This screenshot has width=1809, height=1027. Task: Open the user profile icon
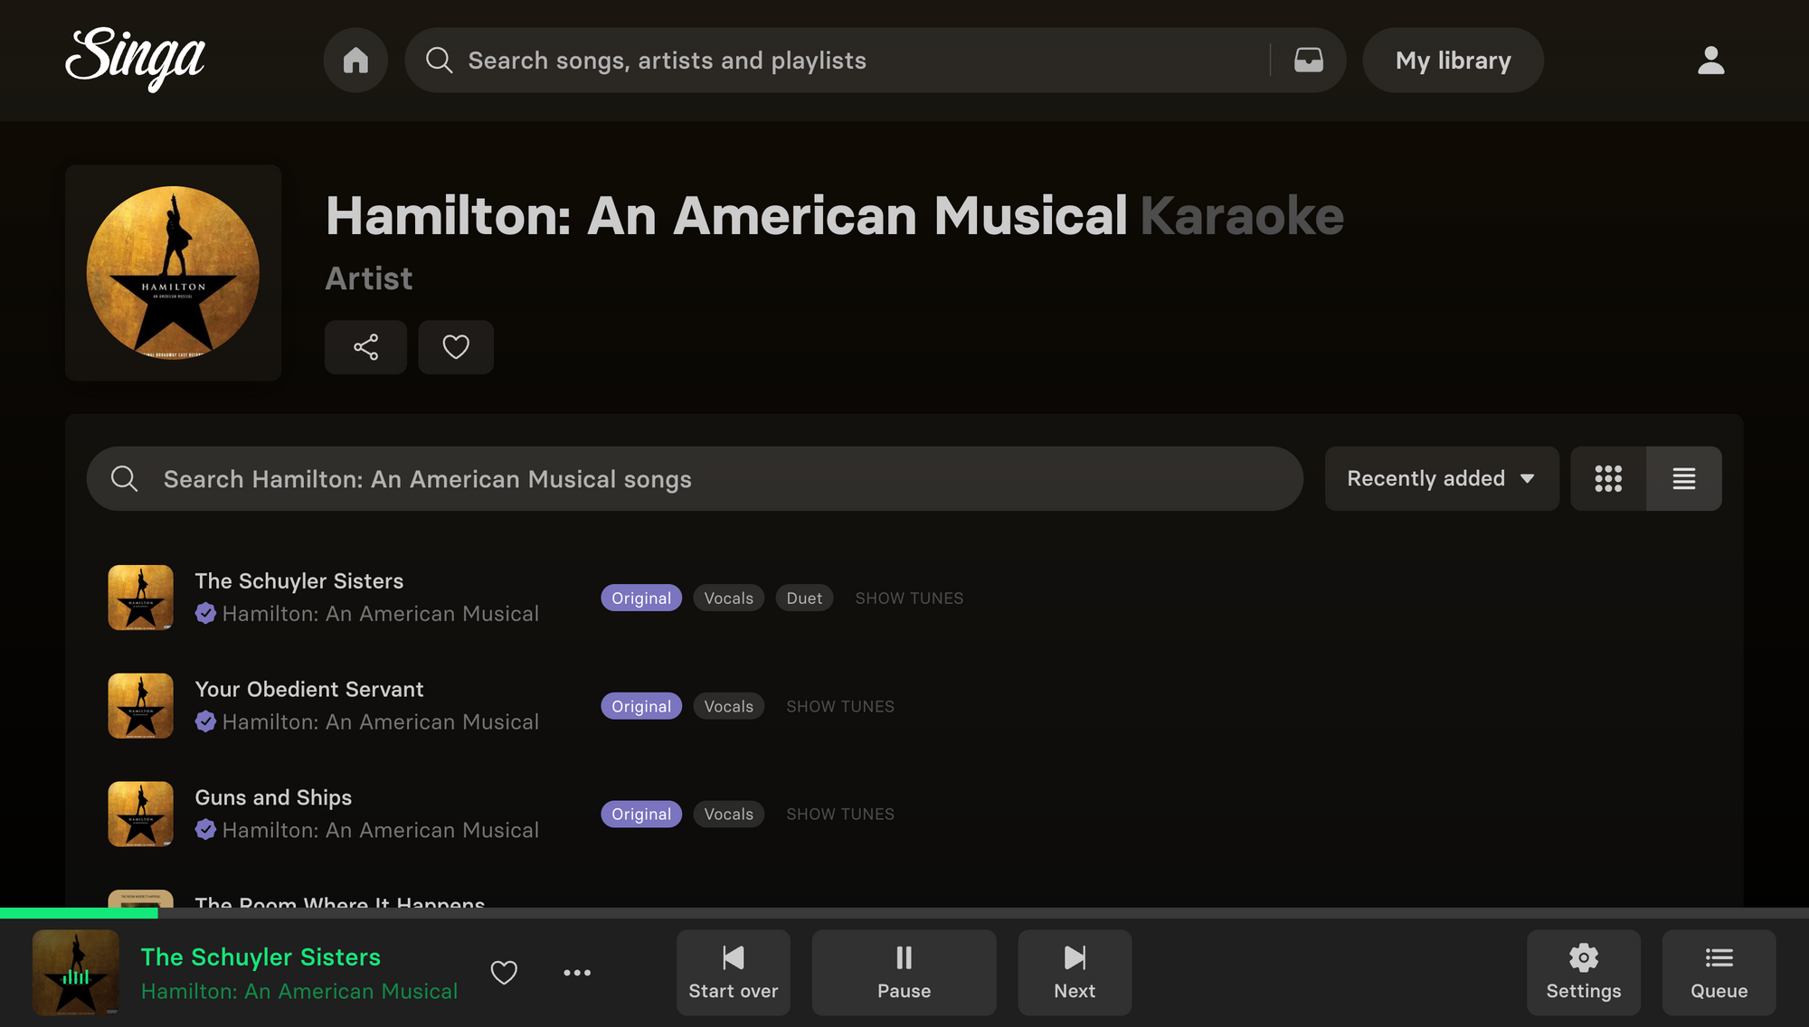[x=1710, y=61]
